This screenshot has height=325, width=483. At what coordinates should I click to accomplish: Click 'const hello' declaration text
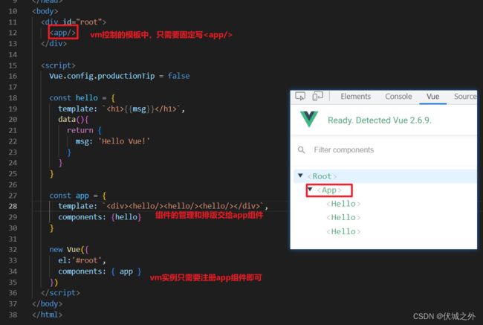74,97
